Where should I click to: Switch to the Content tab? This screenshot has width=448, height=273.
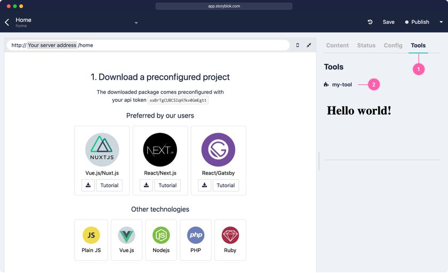pyautogui.click(x=338, y=45)
